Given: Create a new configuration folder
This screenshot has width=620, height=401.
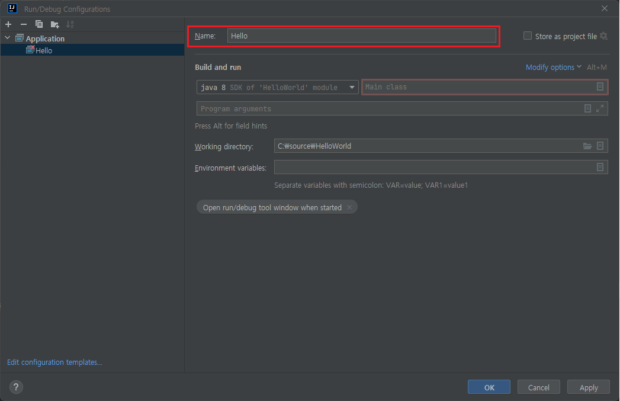Looking at the screenshot, I should (53, 24).
